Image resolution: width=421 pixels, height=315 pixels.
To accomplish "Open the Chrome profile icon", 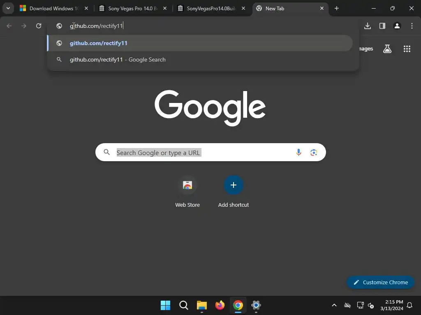I will coord(397,26).
